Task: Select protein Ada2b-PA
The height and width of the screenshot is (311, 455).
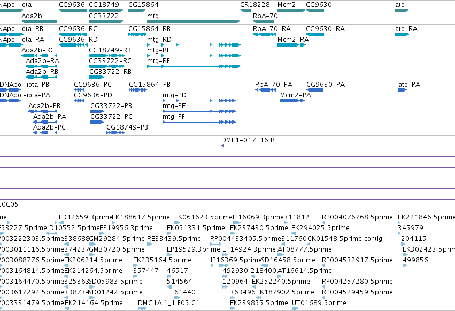Action: [x=45, y=122]
